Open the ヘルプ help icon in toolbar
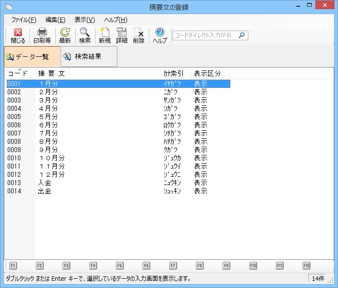The image size is (338, 288). 160,35
